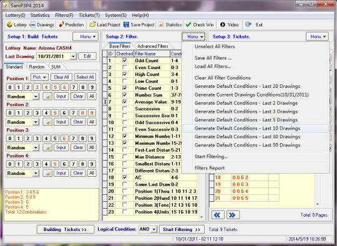
Task: Go to previous tickets page arrow
Action: pos(218,215)
